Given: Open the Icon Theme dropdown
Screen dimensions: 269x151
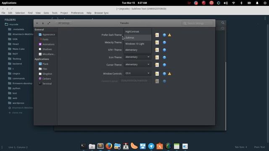Looking at the screenshot, I should click(137, 57).
